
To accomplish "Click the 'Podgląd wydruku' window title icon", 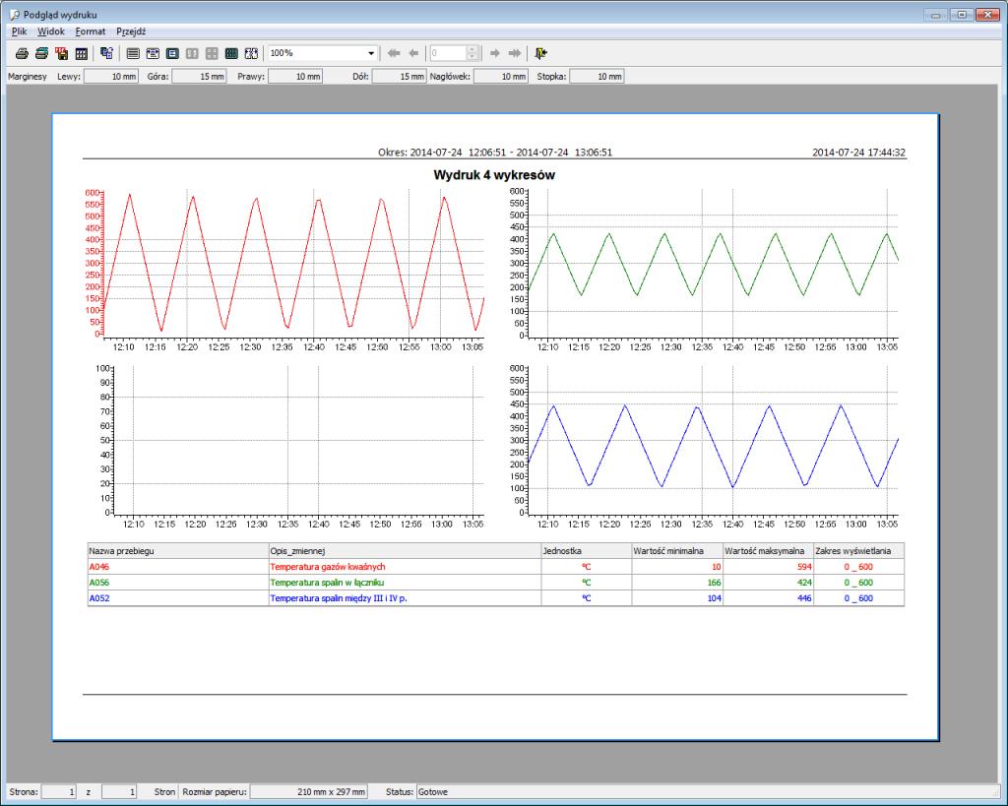I will point(15,14).
